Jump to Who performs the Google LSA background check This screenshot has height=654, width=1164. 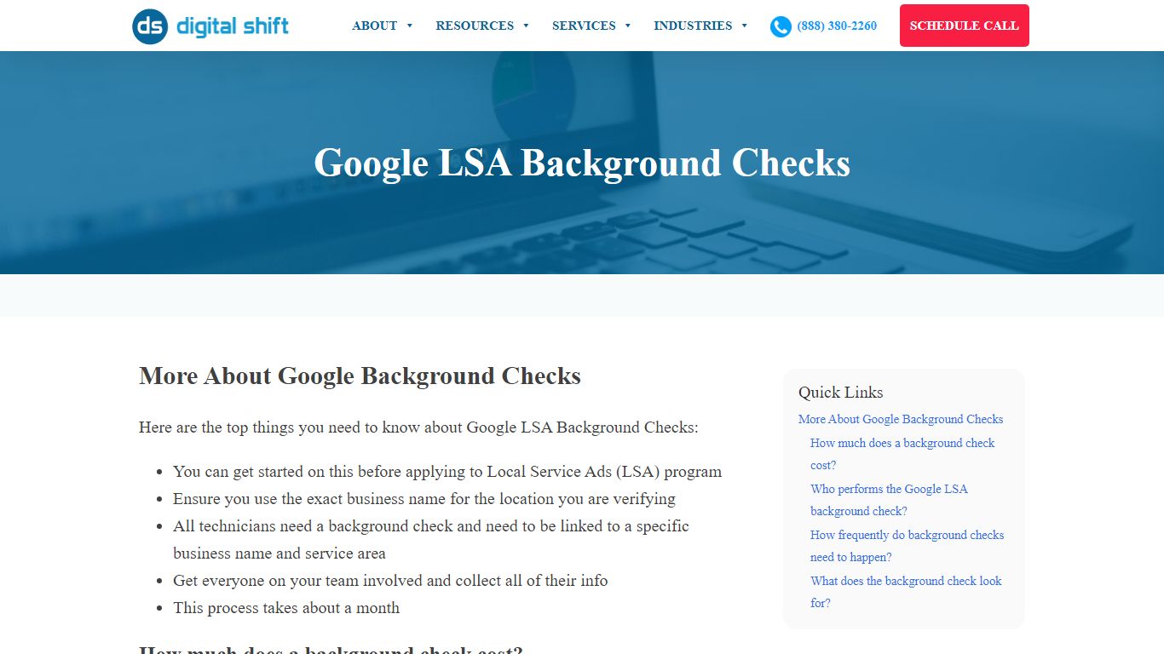pos(889,500)
